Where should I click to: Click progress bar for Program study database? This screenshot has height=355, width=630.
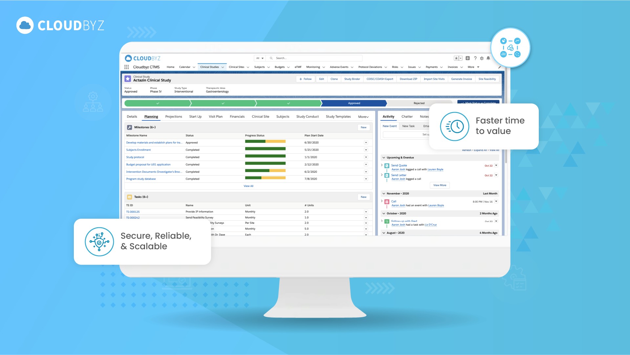coord(265,178)
